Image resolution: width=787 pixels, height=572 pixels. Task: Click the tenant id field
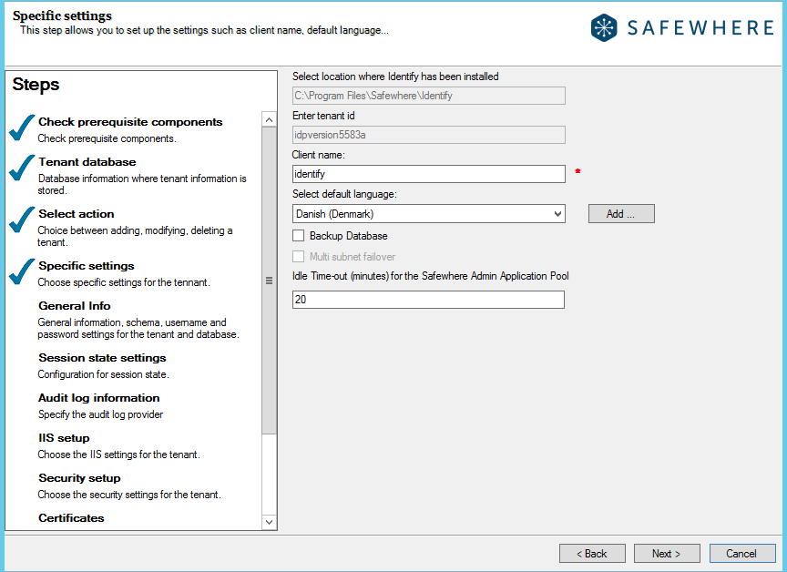[x=429, y=135]
